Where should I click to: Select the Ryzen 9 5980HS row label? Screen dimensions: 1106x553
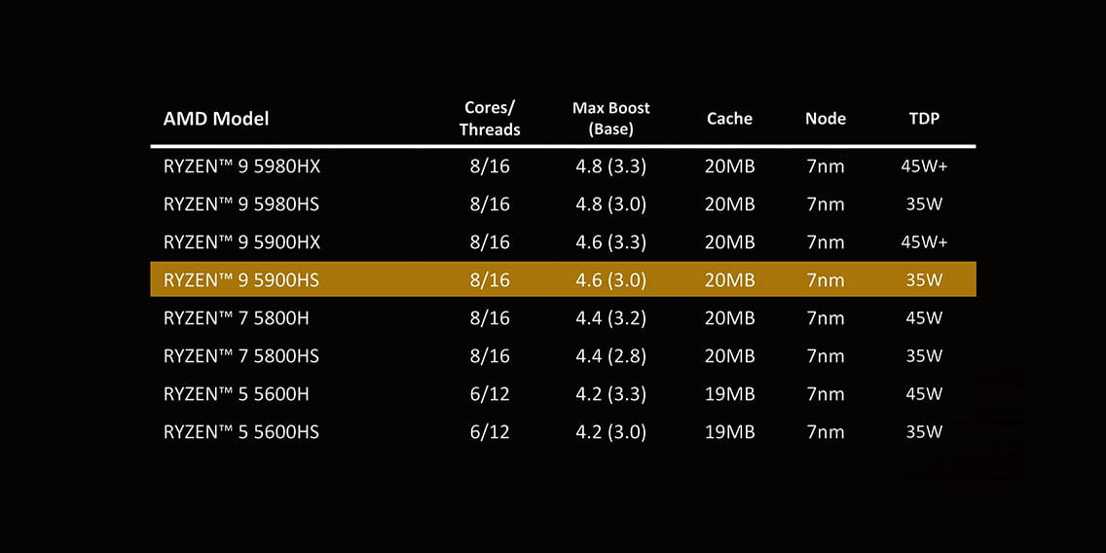click(x=241, y=204)
